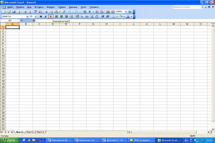Toggle align right for the cell
Image resolution: width=215 pixels, height=143 pixels.
[66, 16]
